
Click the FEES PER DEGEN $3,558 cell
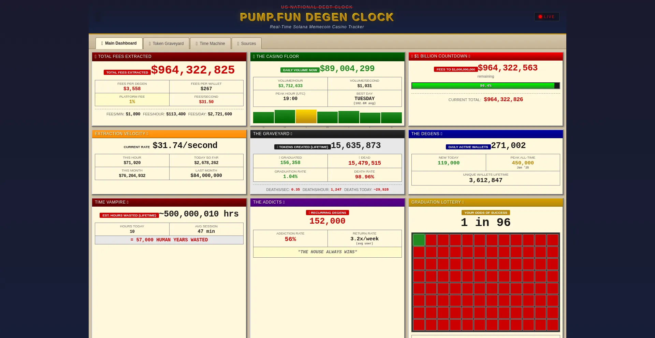[x=132, y=86]
